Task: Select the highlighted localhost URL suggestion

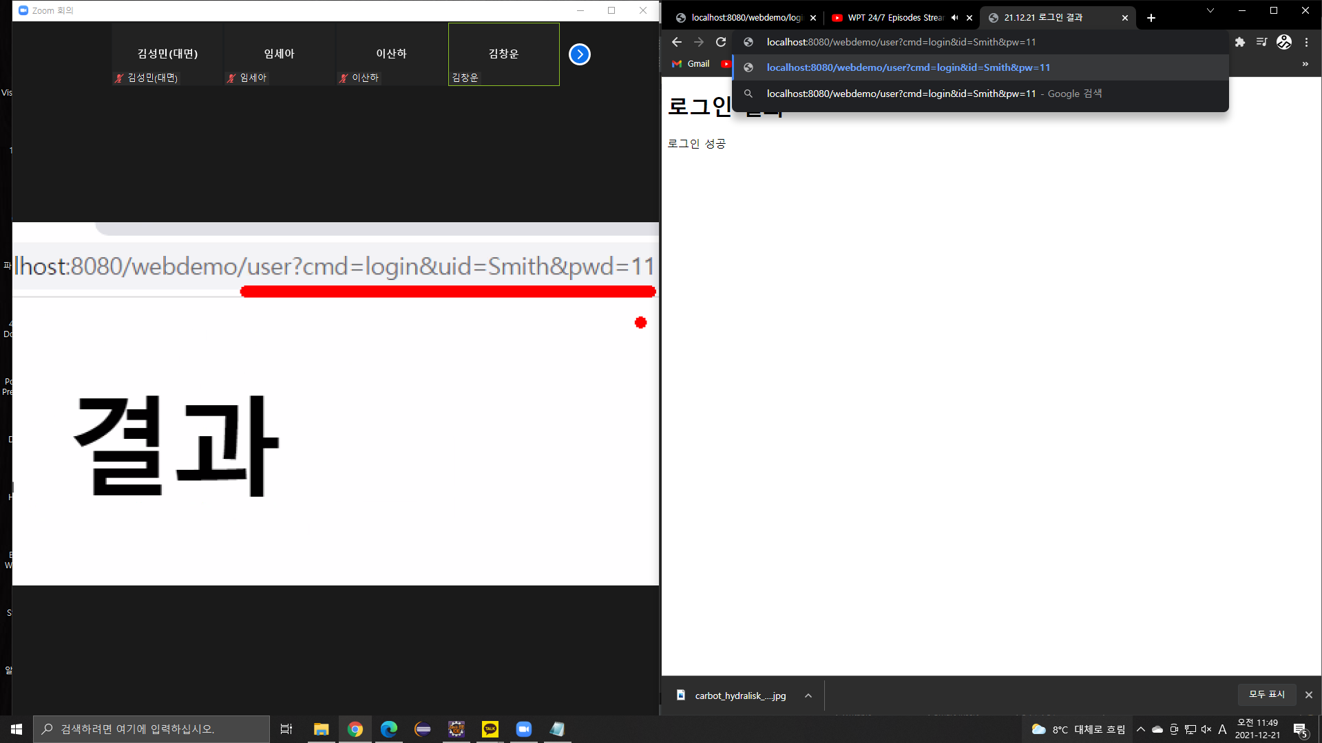Action: (x=907, y=67)
